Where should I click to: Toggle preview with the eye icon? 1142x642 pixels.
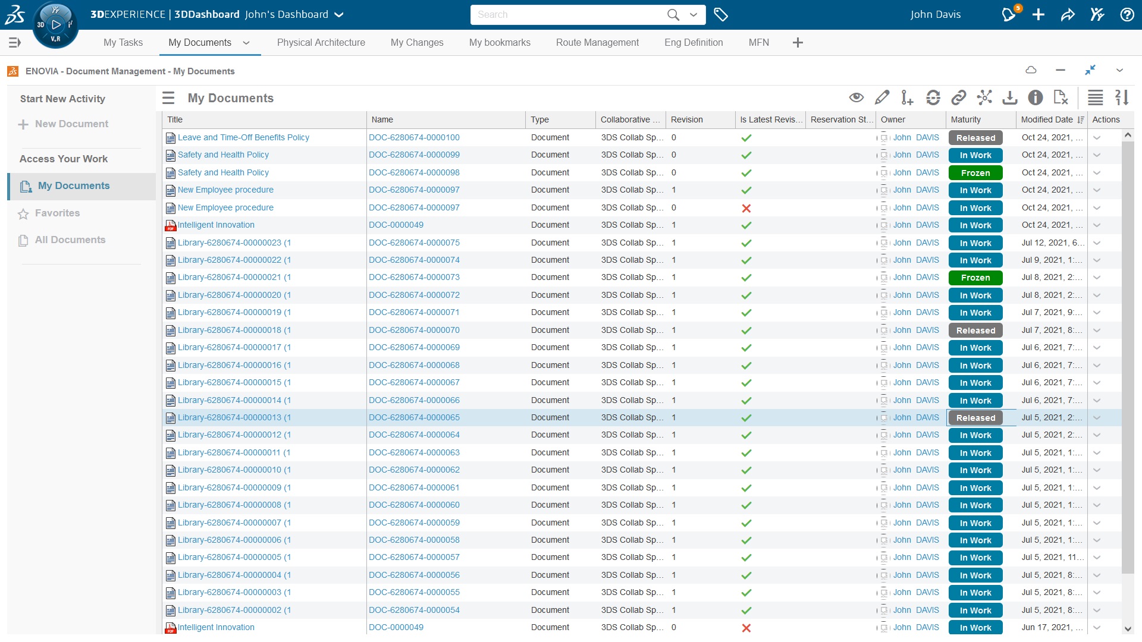pos(856,97)
